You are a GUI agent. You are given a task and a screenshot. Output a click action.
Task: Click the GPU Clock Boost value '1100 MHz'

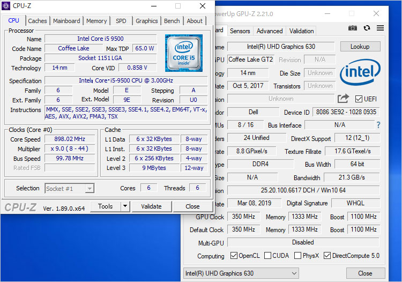click(363, 217)
